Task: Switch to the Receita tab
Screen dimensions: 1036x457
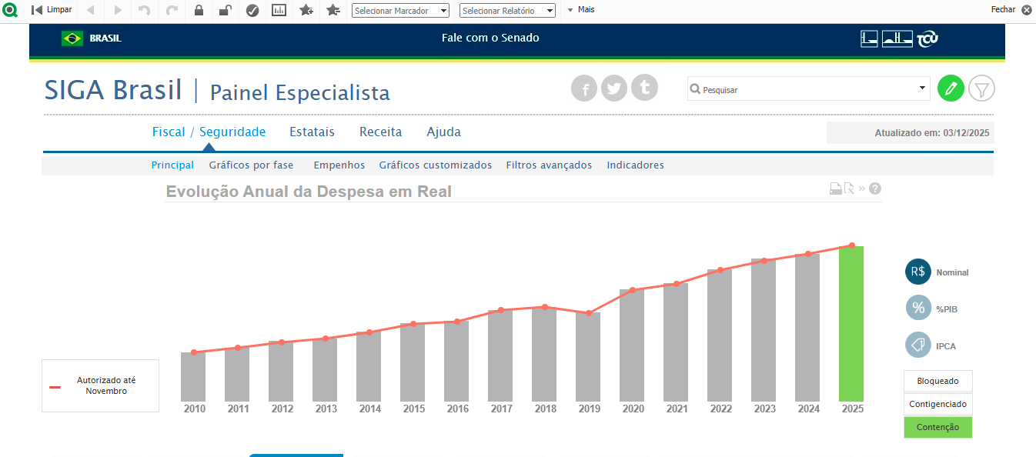Action: (x=380, y=132)
